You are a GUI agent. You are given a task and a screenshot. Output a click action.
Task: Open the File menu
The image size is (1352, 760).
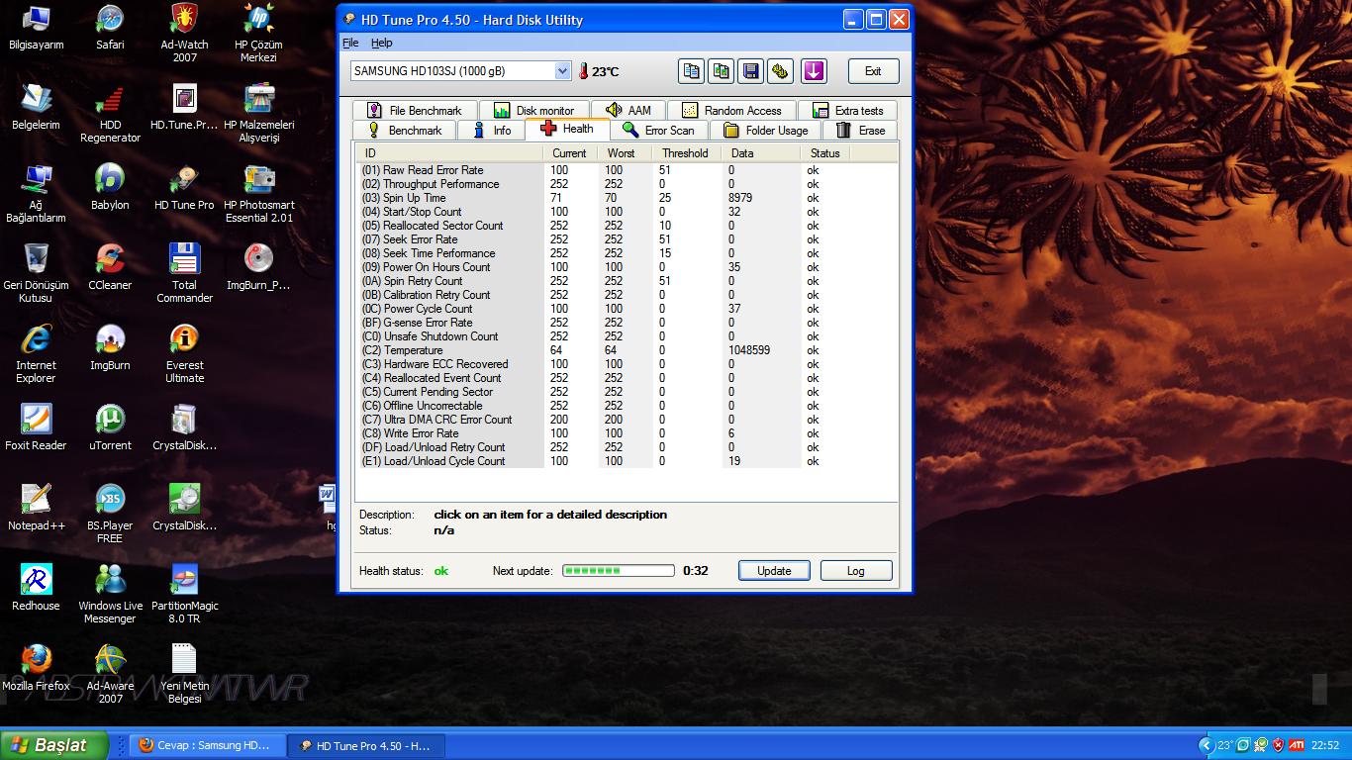point(350,43)
